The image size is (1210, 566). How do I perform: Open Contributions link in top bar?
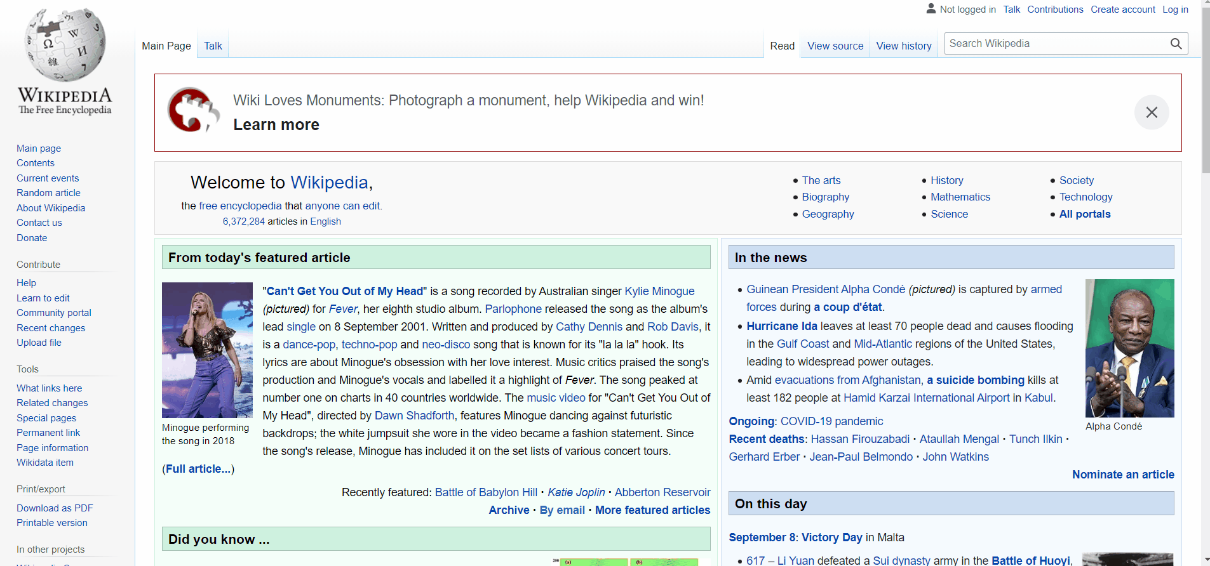(1055, 10)
